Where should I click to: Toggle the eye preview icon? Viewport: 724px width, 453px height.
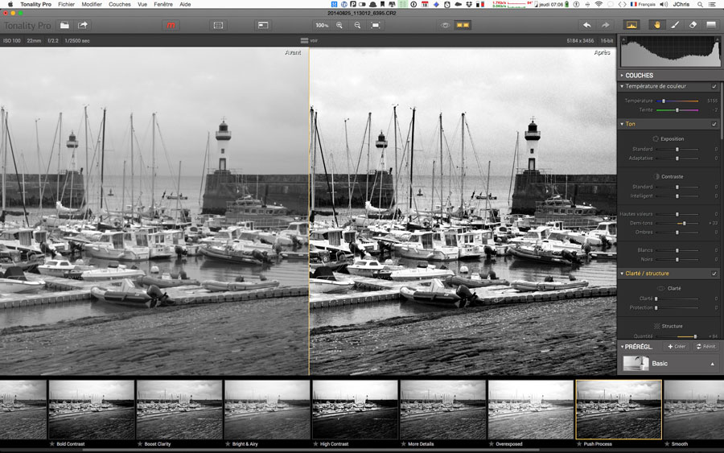(444, 25)
